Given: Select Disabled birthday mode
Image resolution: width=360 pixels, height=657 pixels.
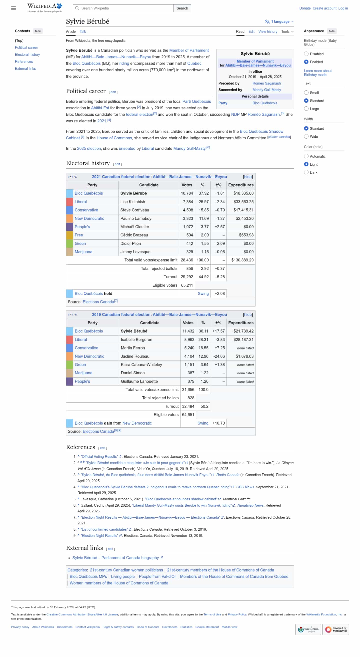Looking at the screenshot, I should 306,54.
